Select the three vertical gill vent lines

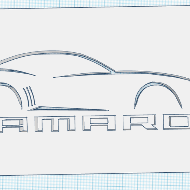click(29, 96)
